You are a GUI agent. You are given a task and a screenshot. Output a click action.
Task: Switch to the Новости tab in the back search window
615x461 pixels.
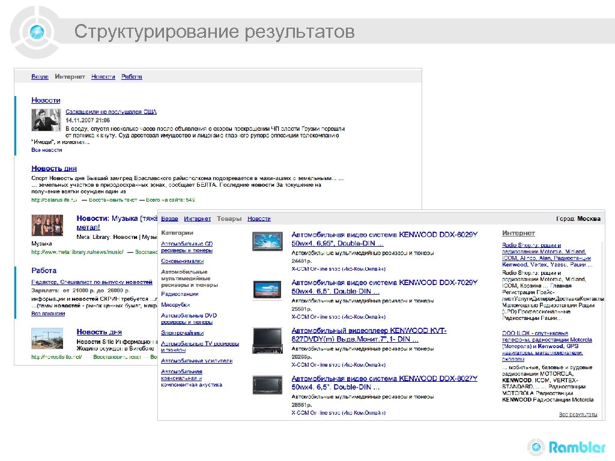pos(103,77)
